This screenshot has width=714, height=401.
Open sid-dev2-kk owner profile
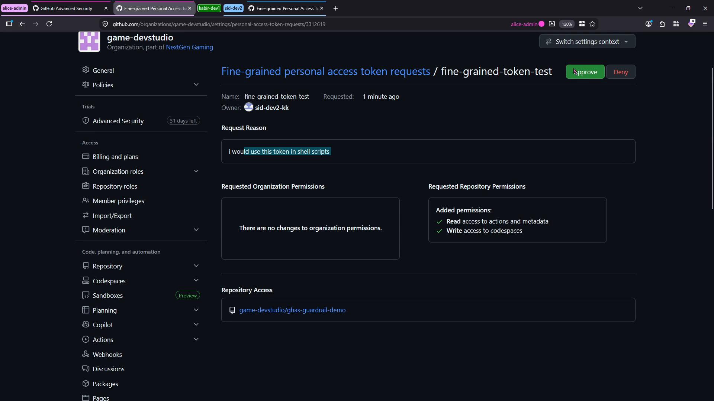tap(272, 108)
